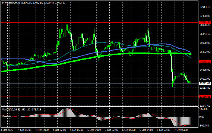Select the 82547.60 price scale value

click(205, 106)
